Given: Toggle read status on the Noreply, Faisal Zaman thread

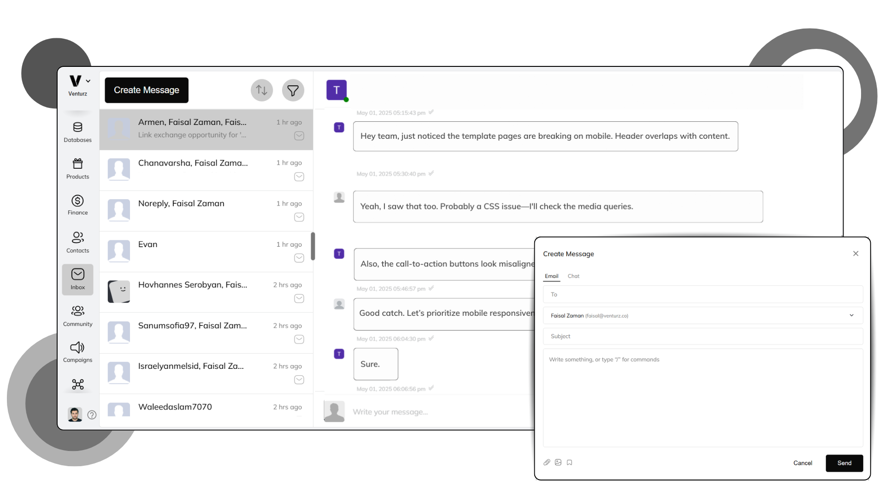Looking at the screenshot, I should [299, 217].
